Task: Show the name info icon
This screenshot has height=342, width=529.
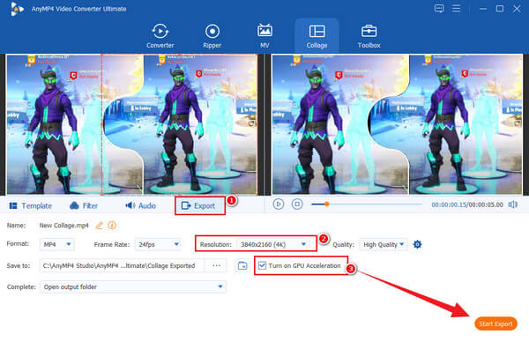Action: tap(112, 226)
